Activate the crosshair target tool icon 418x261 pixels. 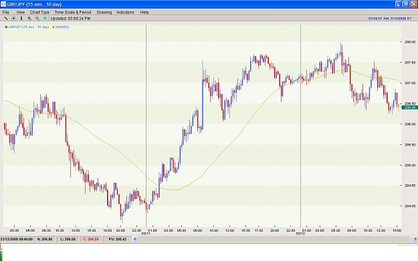click(x=13, y=19)
